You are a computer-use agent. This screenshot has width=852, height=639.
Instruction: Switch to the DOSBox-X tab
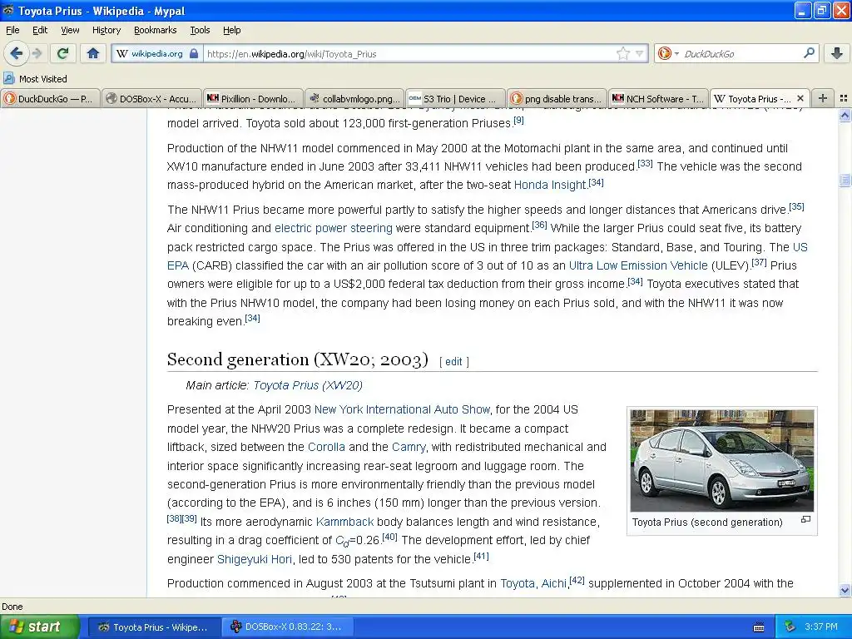coord(151,98)
